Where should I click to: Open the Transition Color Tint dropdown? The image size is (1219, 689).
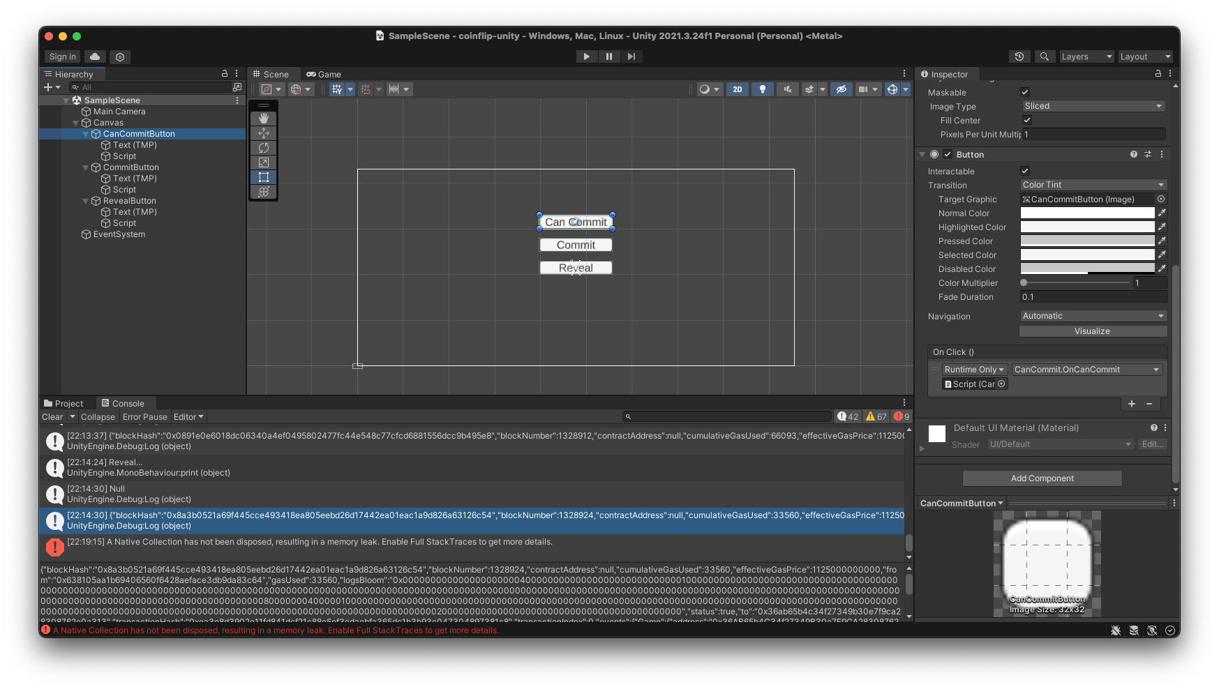pos(1093,185)
